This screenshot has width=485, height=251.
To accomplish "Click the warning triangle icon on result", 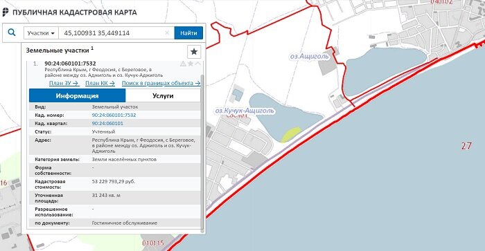I will coord(183,64).
